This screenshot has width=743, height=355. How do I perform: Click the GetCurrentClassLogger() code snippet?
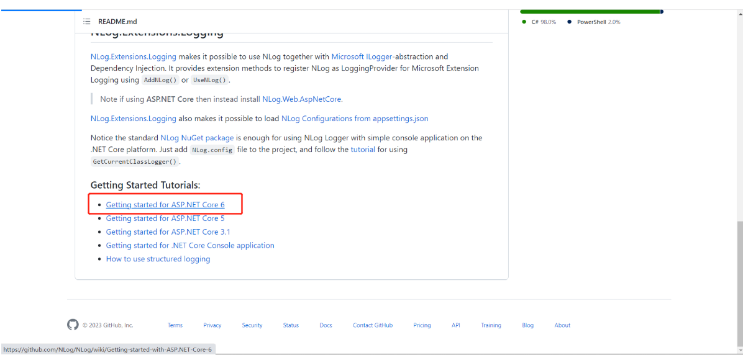(135, 161)
